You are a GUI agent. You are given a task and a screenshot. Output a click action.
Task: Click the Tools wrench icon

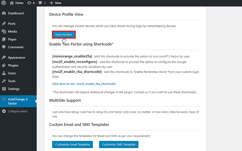pyautogui.click(x=4, y=81)
